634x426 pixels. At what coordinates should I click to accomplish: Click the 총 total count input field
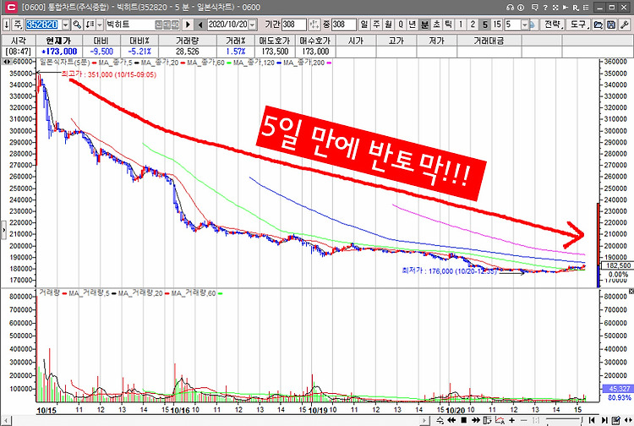pyautogui.click(x=344, y=25)
